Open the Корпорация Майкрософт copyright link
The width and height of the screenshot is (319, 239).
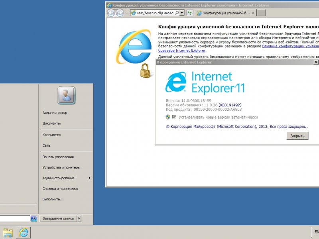coord(237,127)
